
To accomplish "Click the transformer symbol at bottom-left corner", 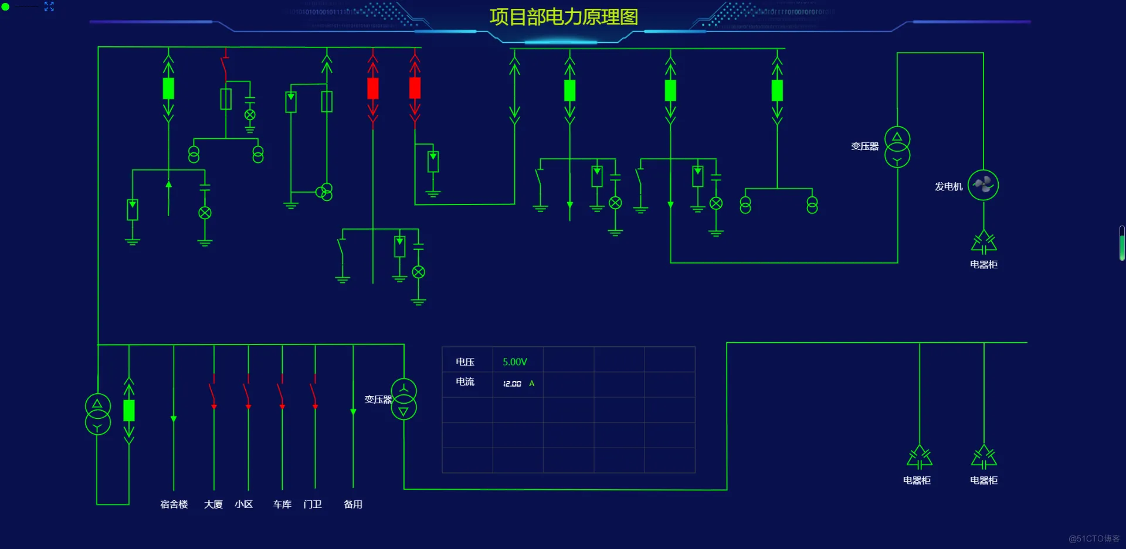I will coord(98,414).
